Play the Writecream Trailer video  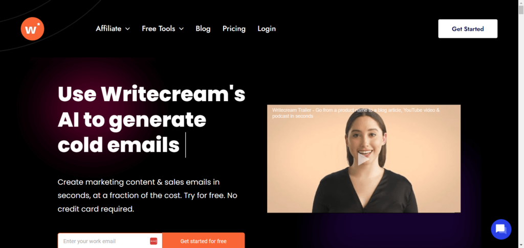point(363,159)
